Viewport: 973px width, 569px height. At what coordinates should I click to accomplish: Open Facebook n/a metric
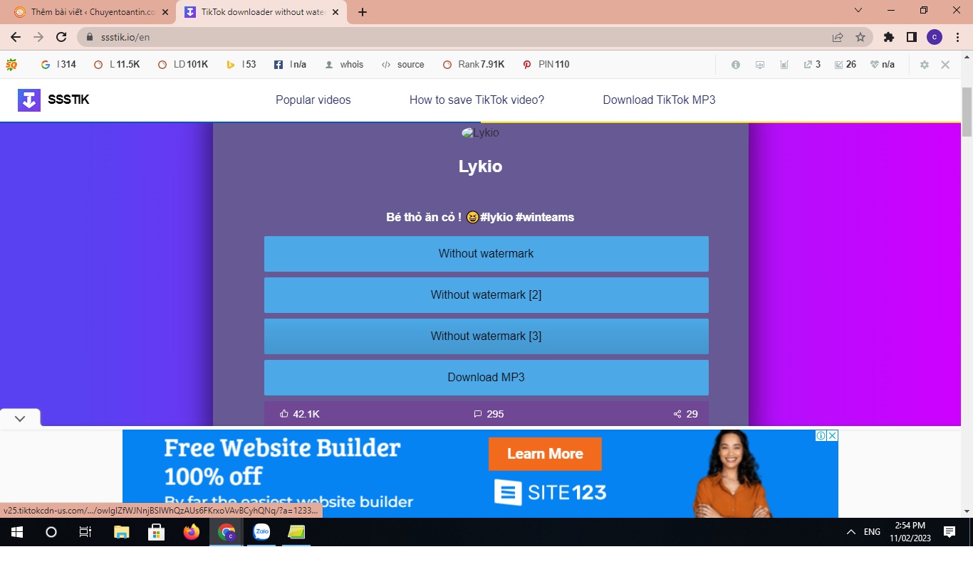point(290,65)
